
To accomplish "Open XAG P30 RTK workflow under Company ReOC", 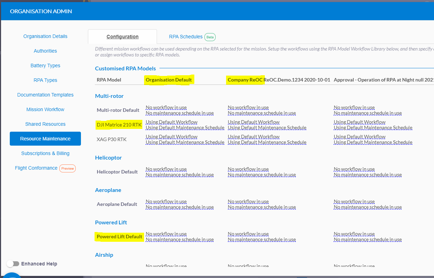I will click(254, 137).
